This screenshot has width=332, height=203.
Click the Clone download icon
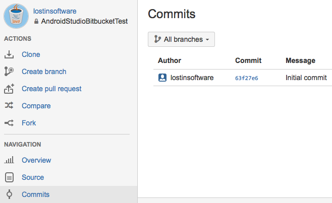coord(9,54)
